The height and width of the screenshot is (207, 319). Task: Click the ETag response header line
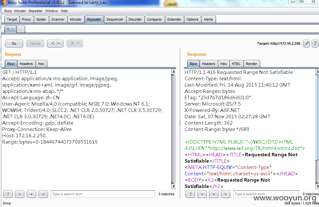(217, 98)
